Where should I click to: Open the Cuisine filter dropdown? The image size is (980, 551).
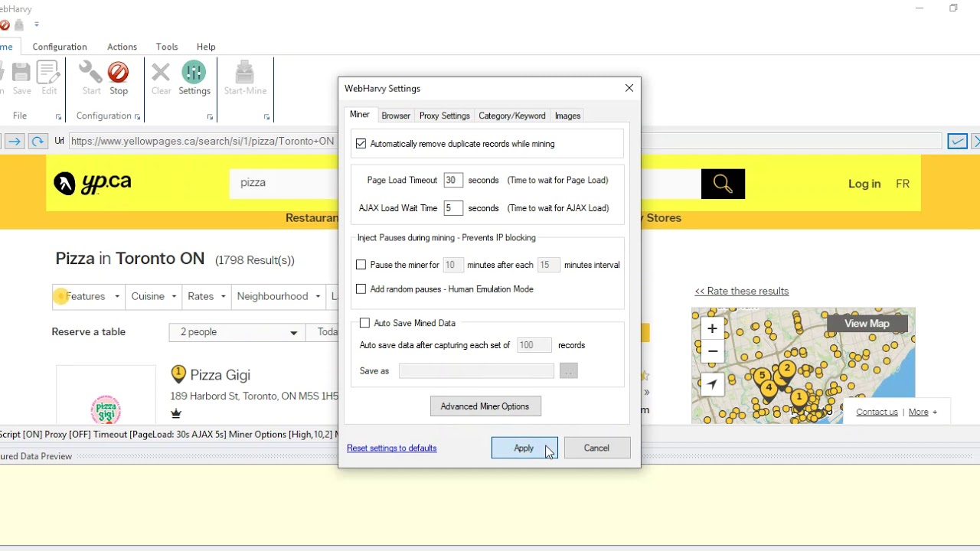(x=154, y=296)
